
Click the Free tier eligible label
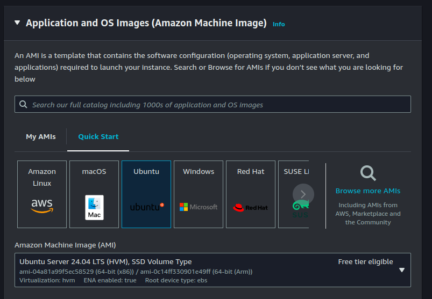pyautogui.click(x=365, y=262)
